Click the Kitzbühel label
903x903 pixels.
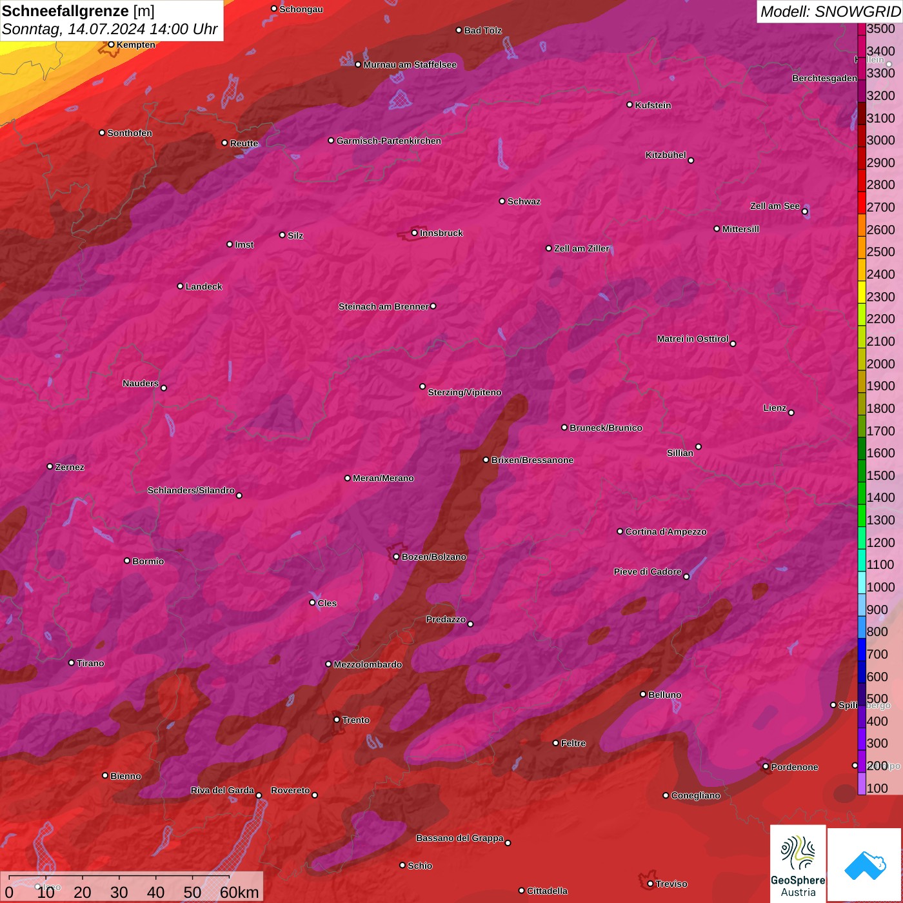pyautogui.click(x=666, y=155)
